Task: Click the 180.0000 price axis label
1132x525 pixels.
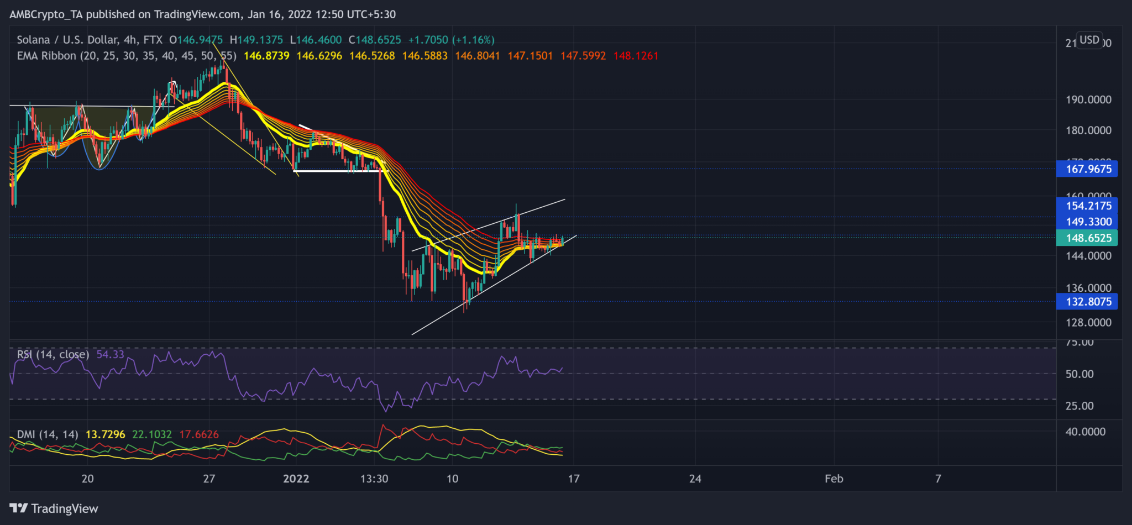Action: [x=1088, y=130]
